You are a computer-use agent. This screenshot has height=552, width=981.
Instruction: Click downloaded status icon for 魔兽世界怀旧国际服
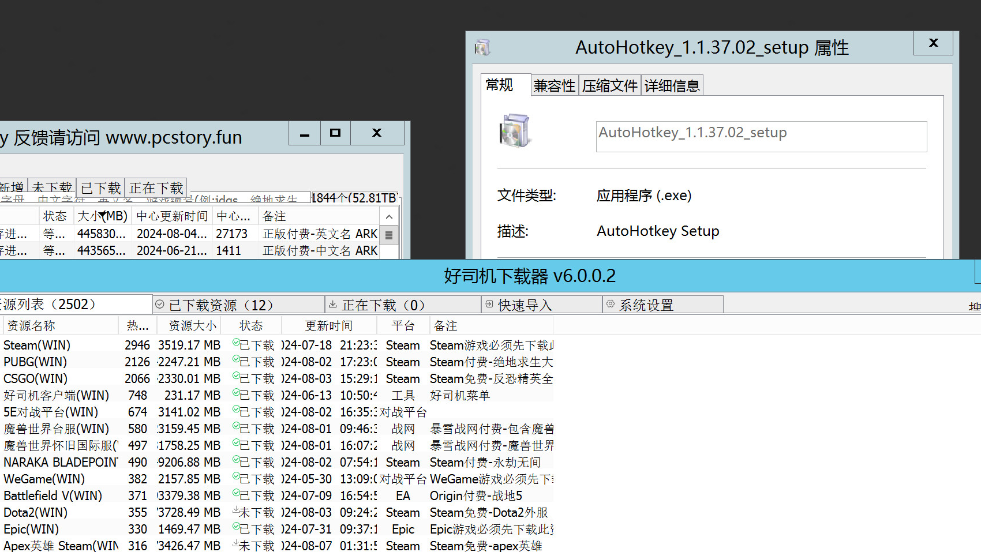(x=236, y=444)
